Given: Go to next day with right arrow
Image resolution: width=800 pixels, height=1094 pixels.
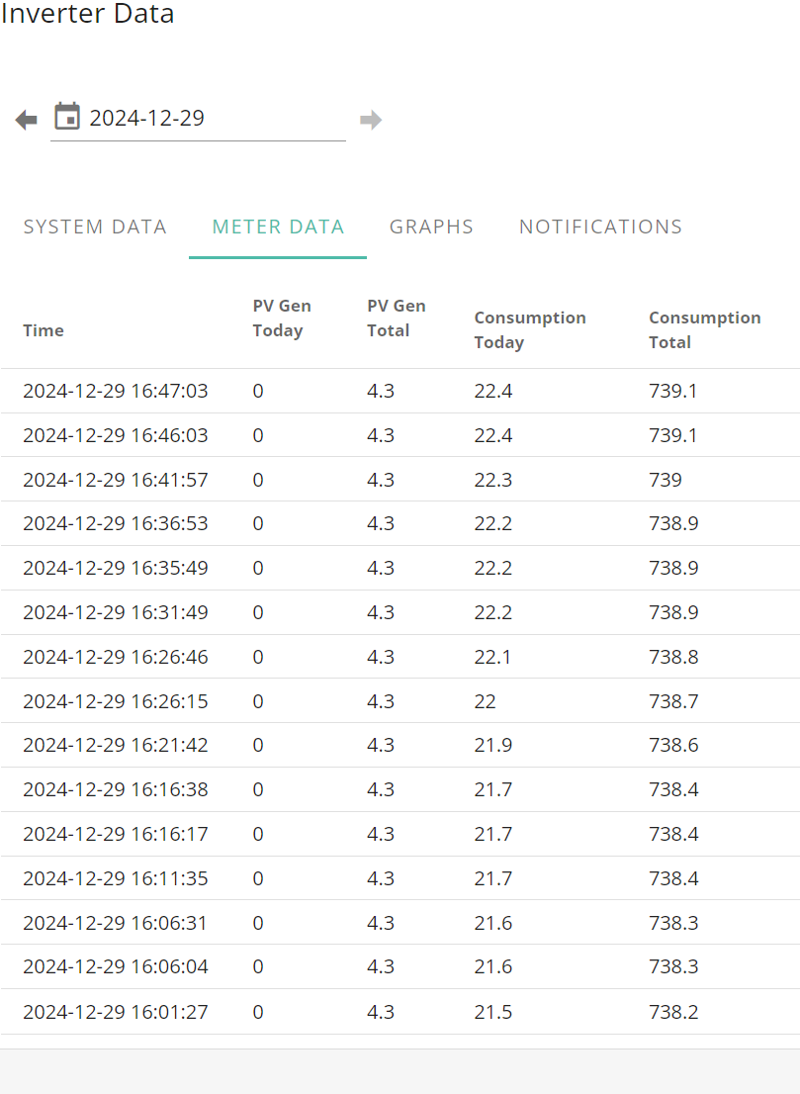Looking at the screenshot, I should tap(371, 120).
